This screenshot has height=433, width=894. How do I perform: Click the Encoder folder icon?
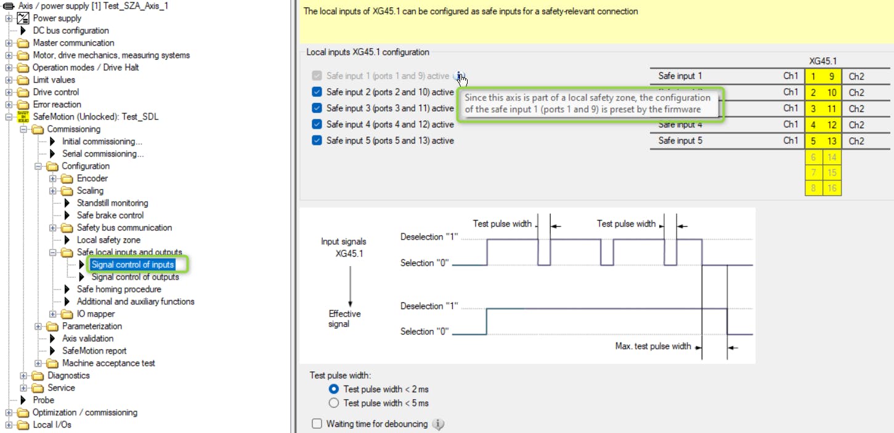[x=68, y=179]
